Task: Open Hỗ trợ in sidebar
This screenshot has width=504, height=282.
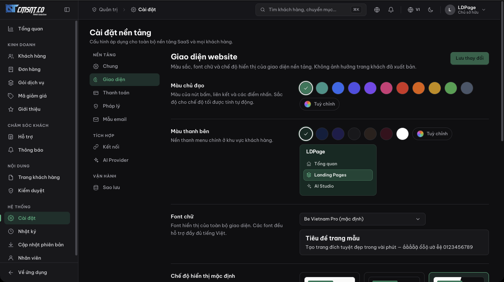Action: 37,137
